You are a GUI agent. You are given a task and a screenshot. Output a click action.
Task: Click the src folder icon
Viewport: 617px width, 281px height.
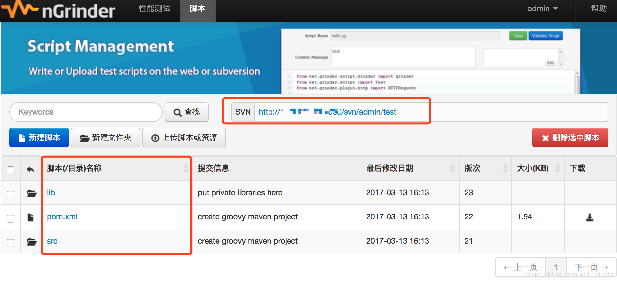point(31,242)
